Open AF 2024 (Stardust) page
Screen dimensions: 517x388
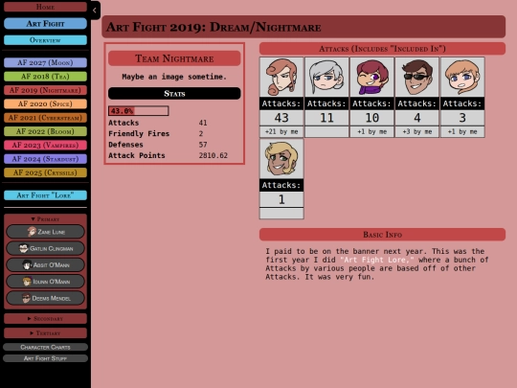46,159
